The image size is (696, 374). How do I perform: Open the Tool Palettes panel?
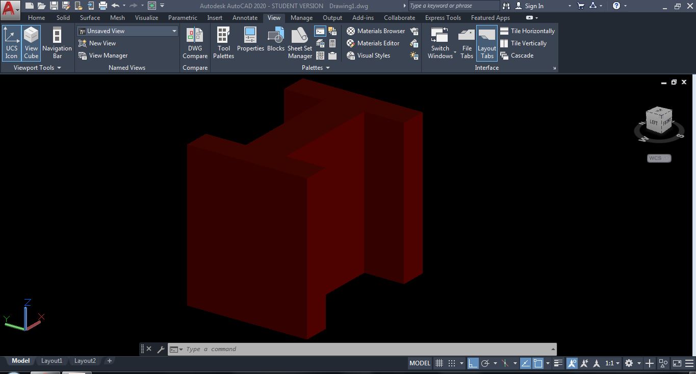point(223,43)
